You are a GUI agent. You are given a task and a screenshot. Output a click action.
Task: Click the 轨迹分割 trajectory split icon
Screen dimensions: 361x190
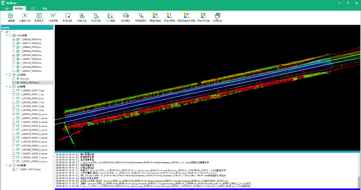click(x=96, y=16)
